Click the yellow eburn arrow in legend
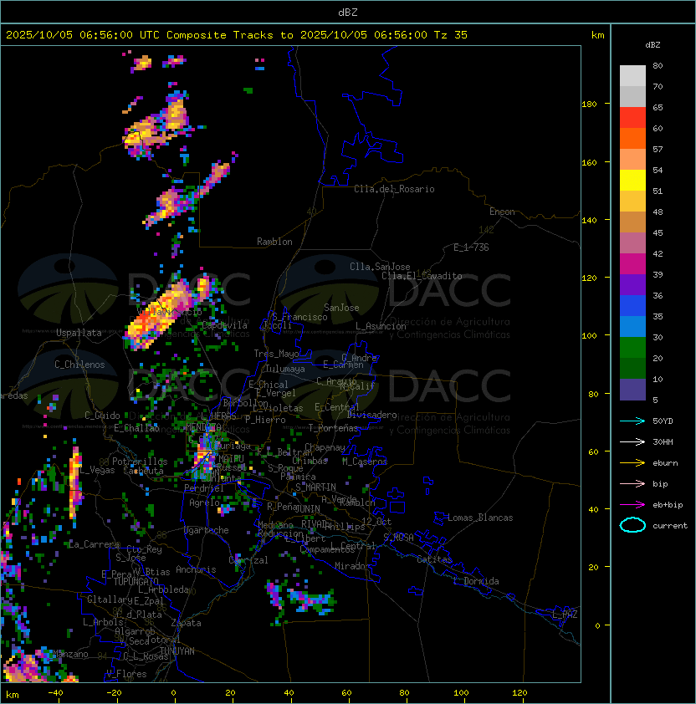The width and height of the screenshot is (696, 704). [x=632, y=463]
